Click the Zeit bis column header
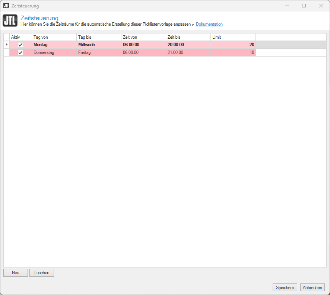Image resolution: width=330 pixels, height=295 pixels. tap(188, 37)
